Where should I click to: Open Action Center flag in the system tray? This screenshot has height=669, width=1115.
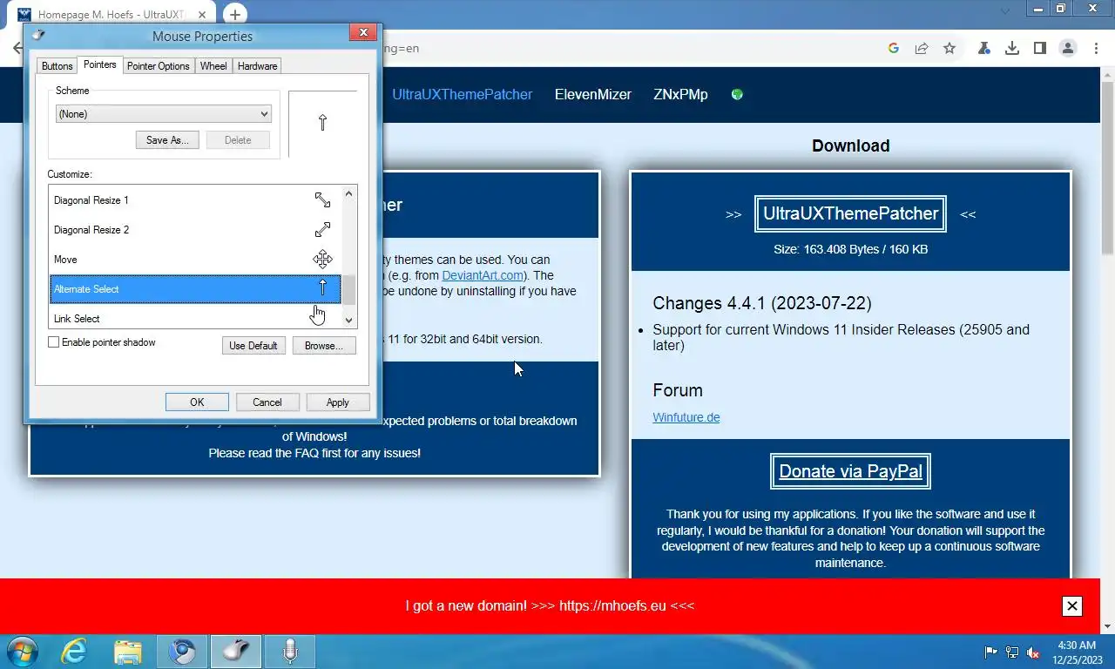(990, 652)
